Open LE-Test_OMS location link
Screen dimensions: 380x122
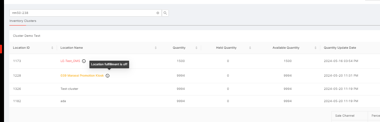tap(70, 61)
